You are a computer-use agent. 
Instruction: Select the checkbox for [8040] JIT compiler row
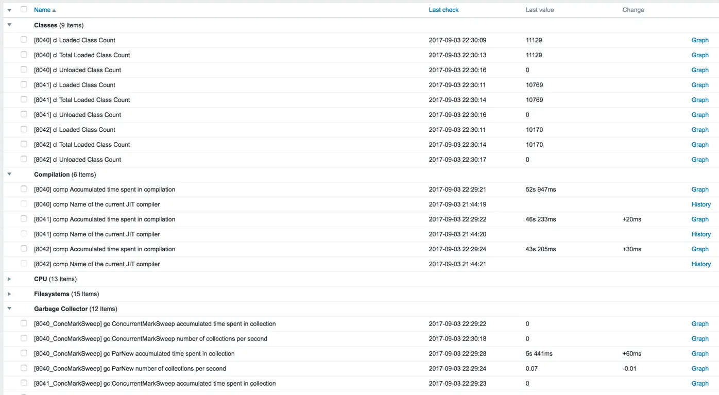[23, 204]
